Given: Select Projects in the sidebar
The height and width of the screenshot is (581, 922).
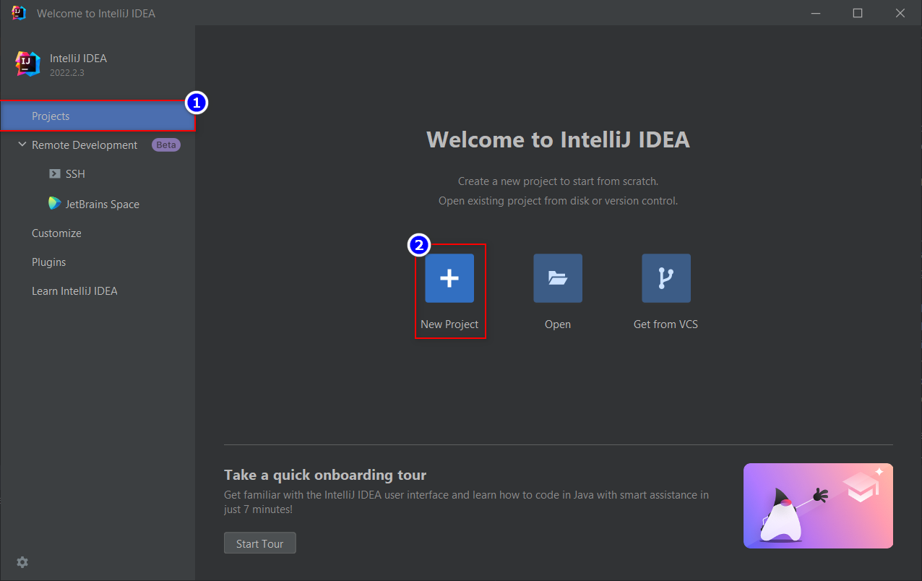Looking at the screenshot, I should (x=98, y=116).
